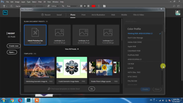Screen dimensions: 183x103
Task: Click the anti-aliasing icon before Sharp dropdown
Action: tap(63, 6)
